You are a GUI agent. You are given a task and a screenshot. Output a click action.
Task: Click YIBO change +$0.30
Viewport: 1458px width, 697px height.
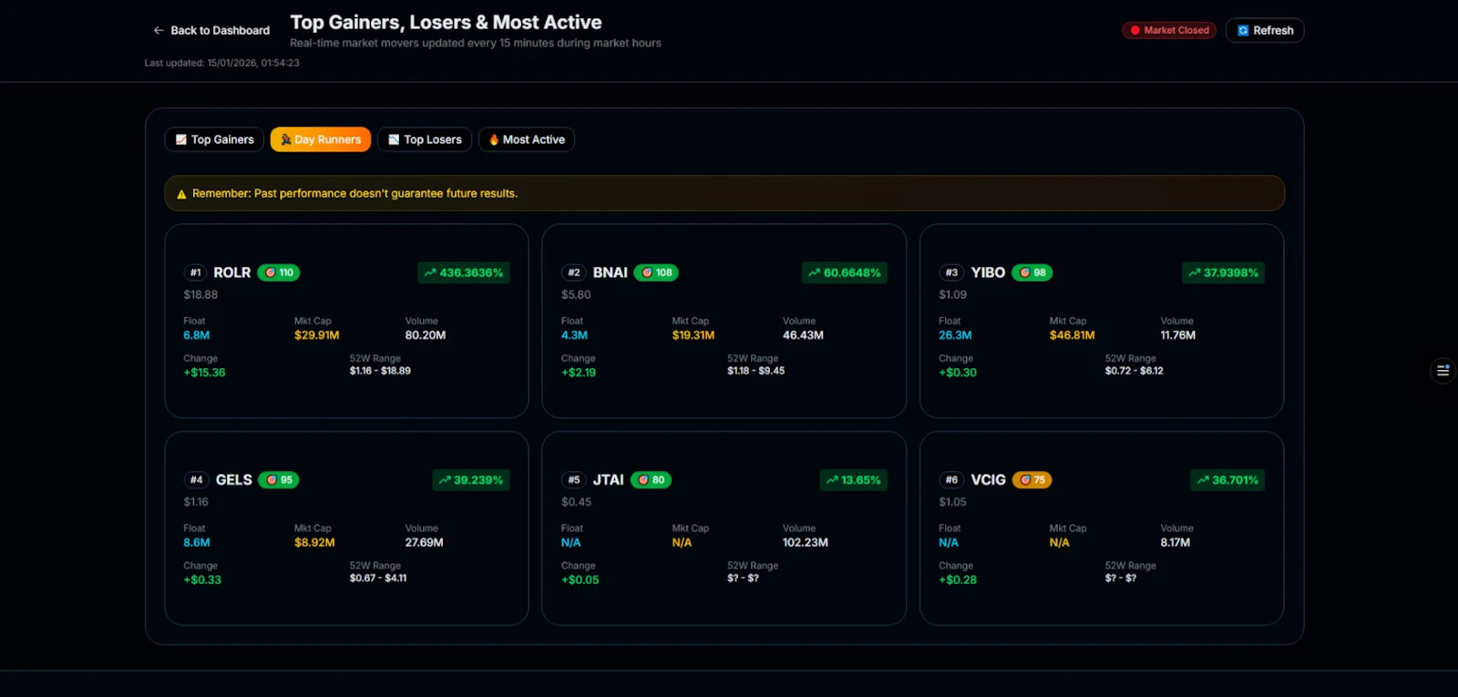(x=958, y=373)
